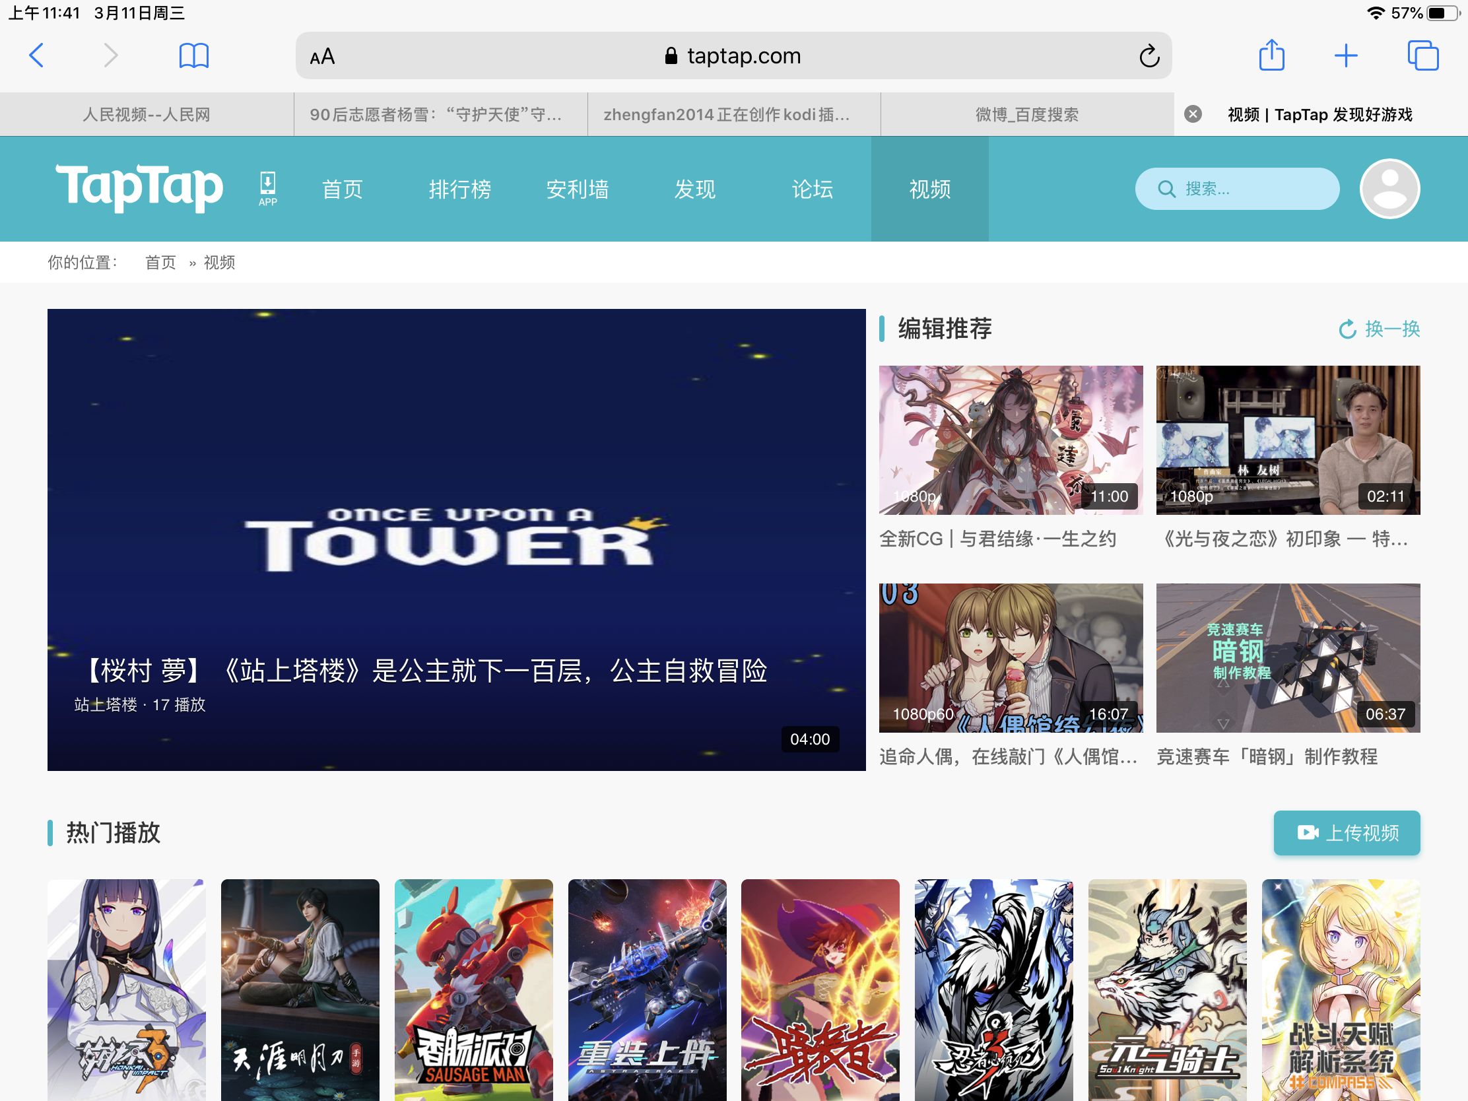Open 站上塔楼 game link under title
The height and width of the screenshot is (1101, 1468).
click(x=106, y=705)
